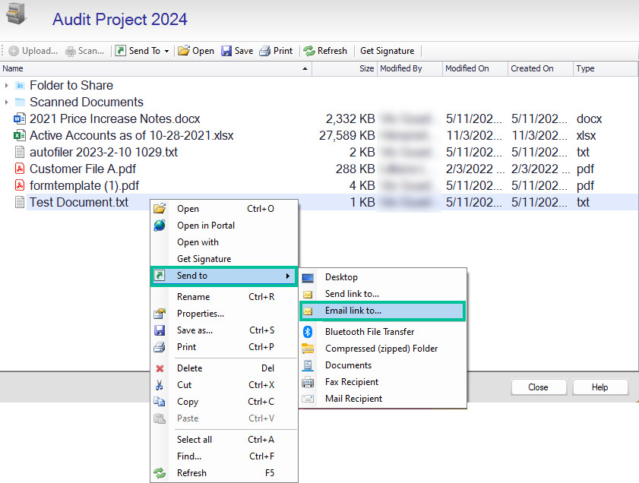Click the Save as... floppy icon in context menu

tap(160, 330)
